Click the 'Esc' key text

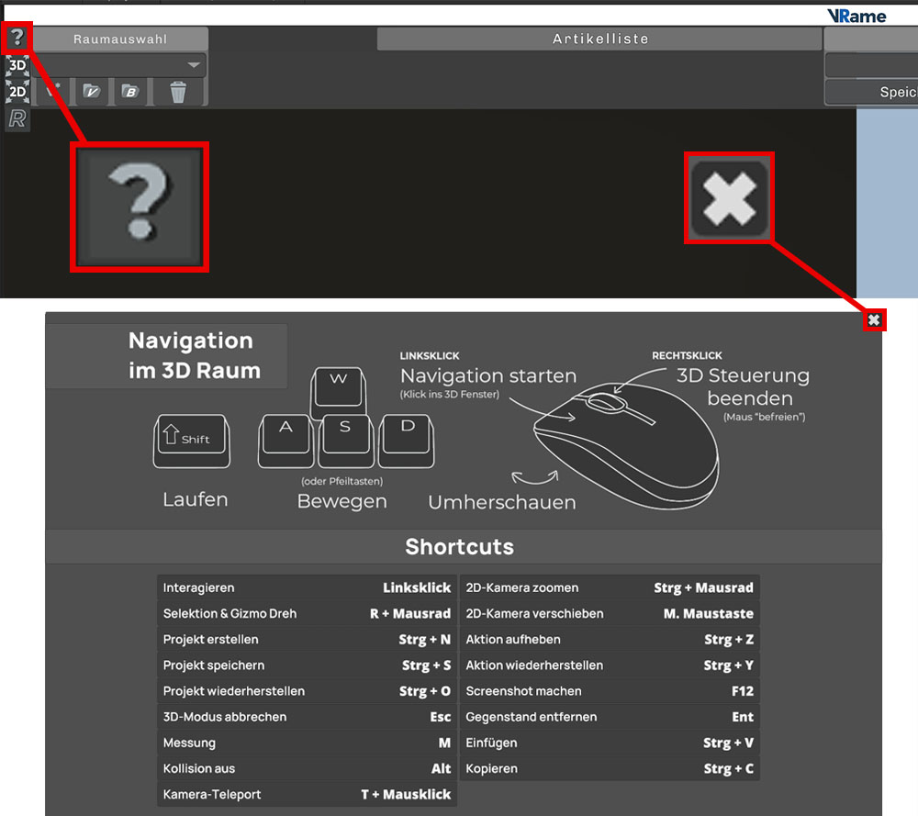441,717
